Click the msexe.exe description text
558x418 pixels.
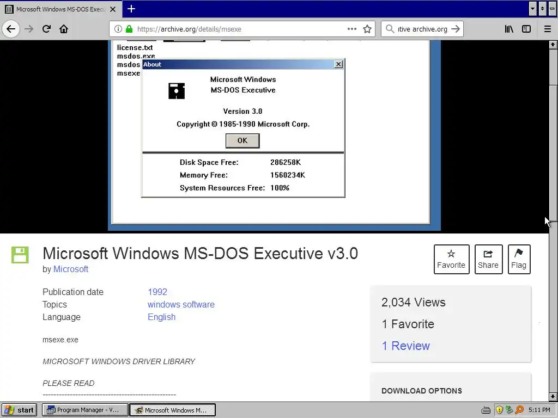tap(60, 340)
